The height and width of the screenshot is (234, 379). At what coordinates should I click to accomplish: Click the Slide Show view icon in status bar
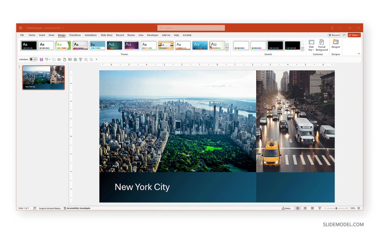(x=320, y=208)
